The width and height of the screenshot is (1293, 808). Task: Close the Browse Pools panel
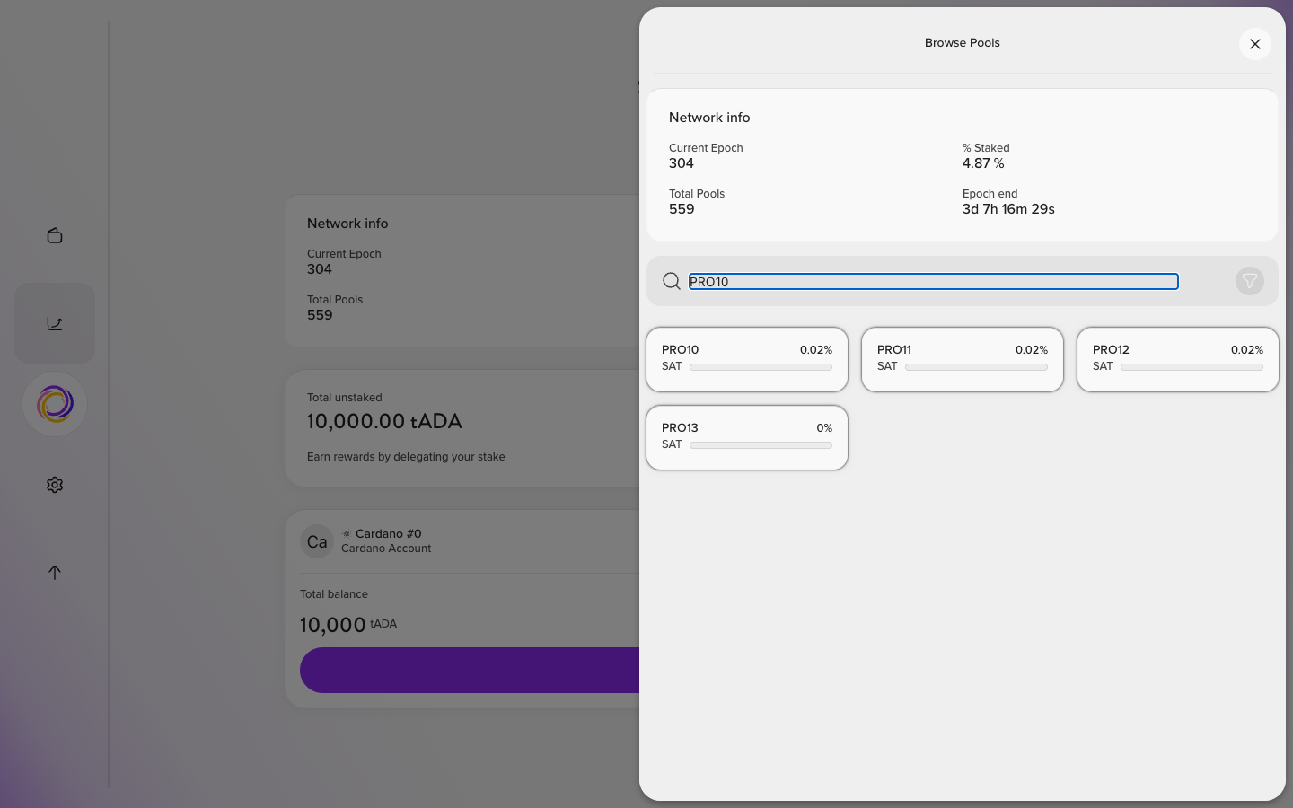tap(1254, 43)
